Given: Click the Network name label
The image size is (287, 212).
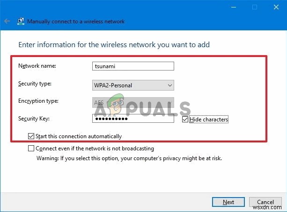Looking at the screenshot, I should (x=37, y=66).
